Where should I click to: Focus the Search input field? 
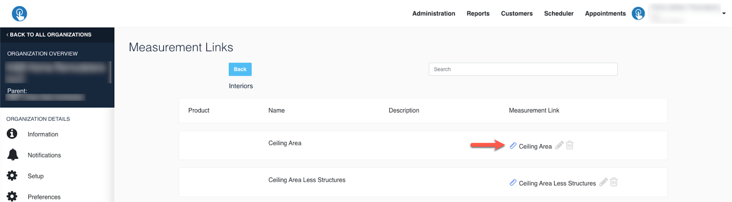point(523,69)
